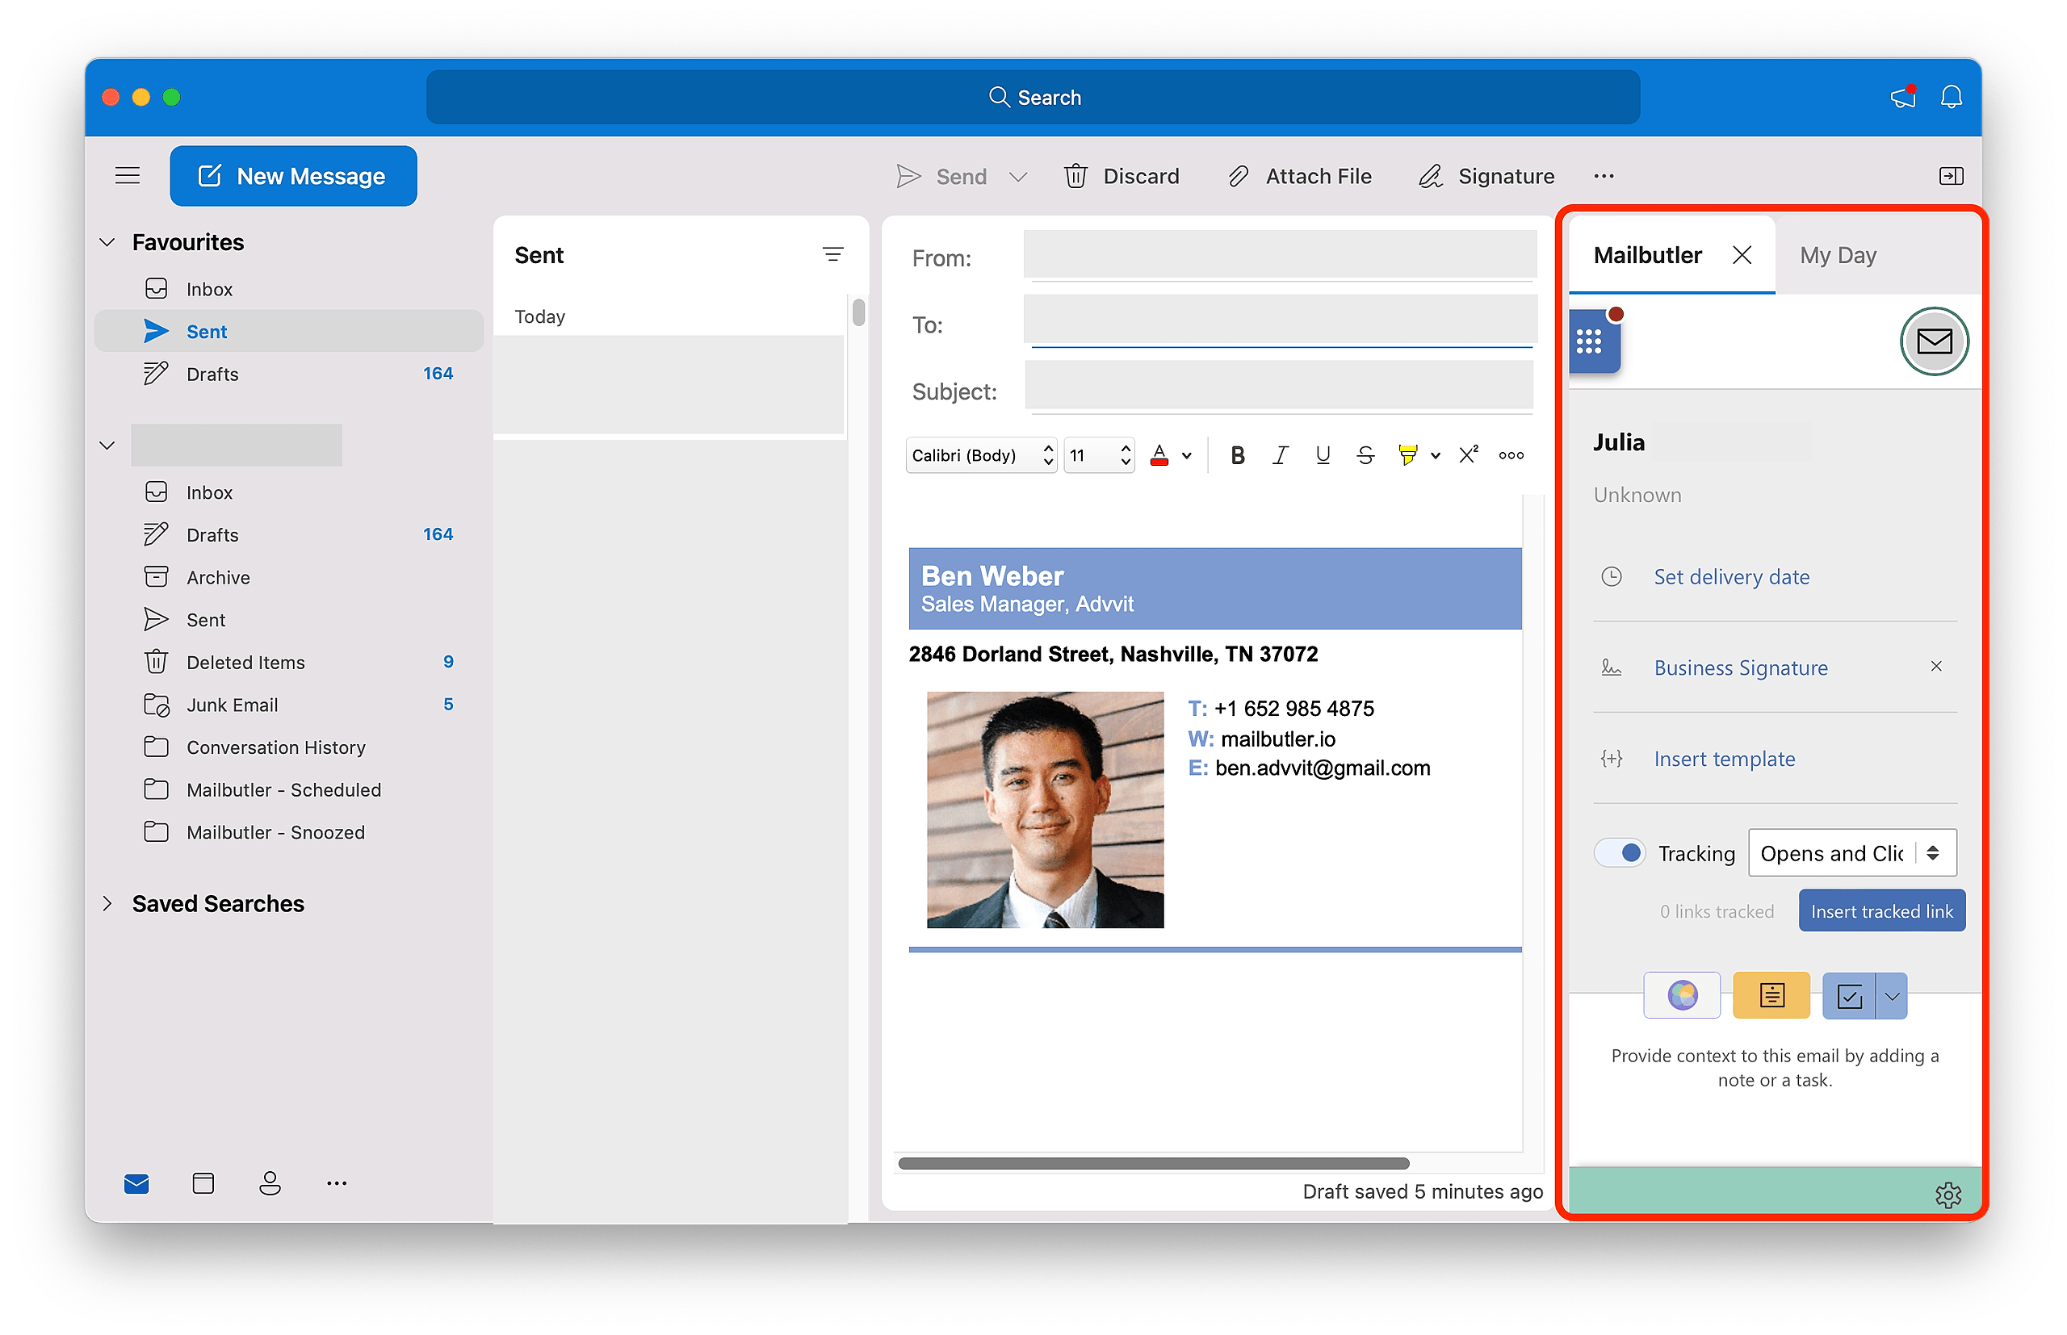The image size is (2067, 1335).
Task: Apply italic formatting icon
Action: tap(1280, 455)
